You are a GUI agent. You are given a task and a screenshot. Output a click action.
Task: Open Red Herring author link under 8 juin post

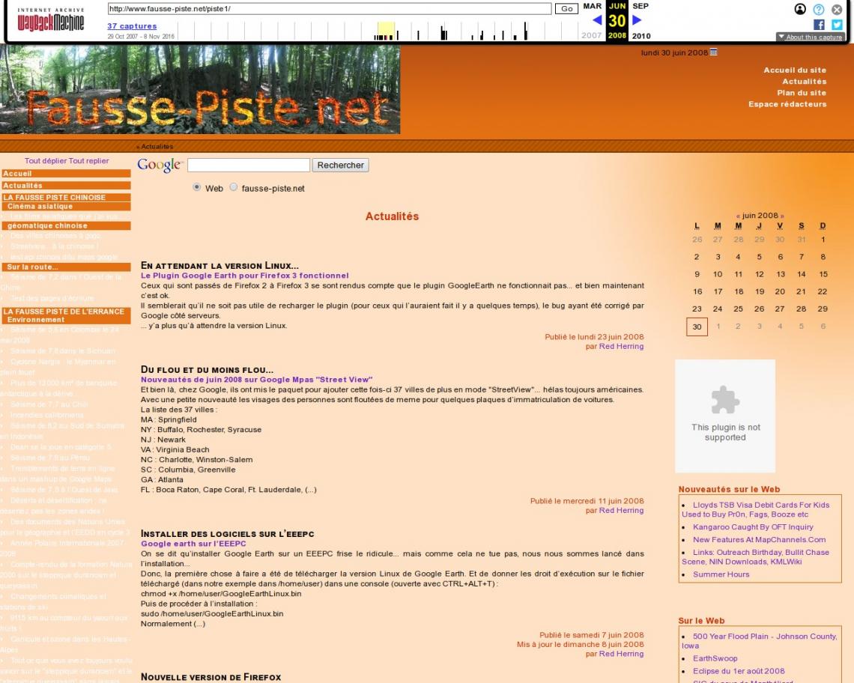click(622, 654)
